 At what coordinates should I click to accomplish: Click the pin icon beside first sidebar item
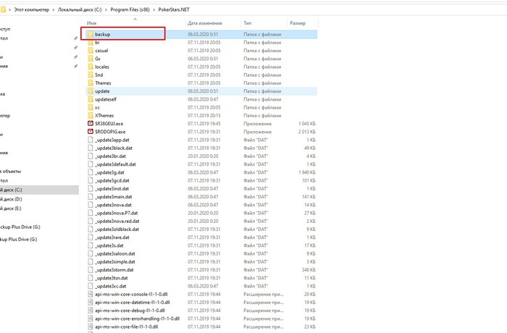(x=75, y=38)
